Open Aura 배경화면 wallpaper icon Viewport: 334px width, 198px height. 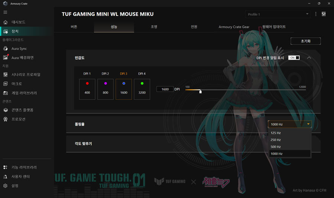(x=6, y=57)
